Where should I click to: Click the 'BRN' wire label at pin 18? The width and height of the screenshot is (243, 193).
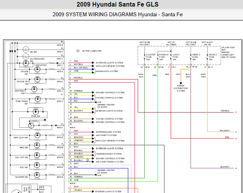tap(76, 117)
